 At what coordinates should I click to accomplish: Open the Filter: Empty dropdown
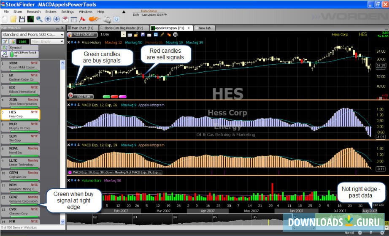[x=62, y=41]
